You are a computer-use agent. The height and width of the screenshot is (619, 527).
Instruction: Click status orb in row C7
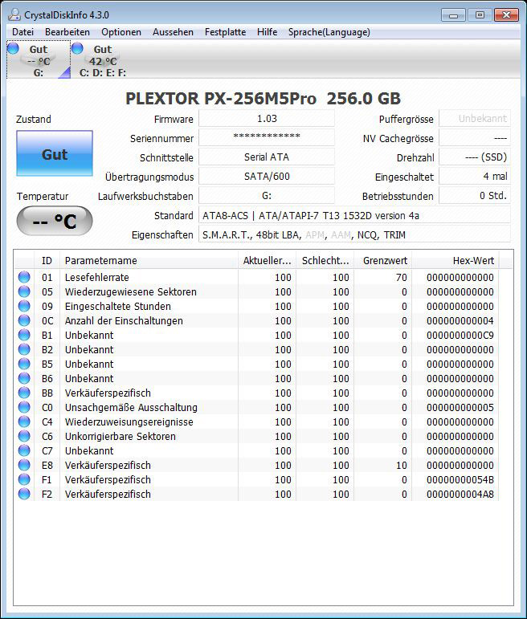click(x=24, y=450)
